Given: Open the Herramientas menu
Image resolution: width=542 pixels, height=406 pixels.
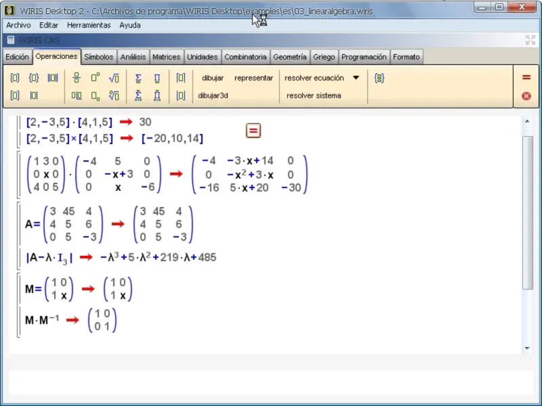Looking at the screenshot, I should tap(89, 25).
